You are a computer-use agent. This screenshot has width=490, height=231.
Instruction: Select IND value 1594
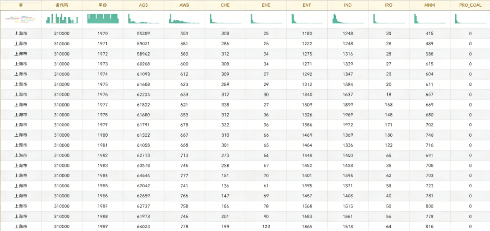(348, 176)
